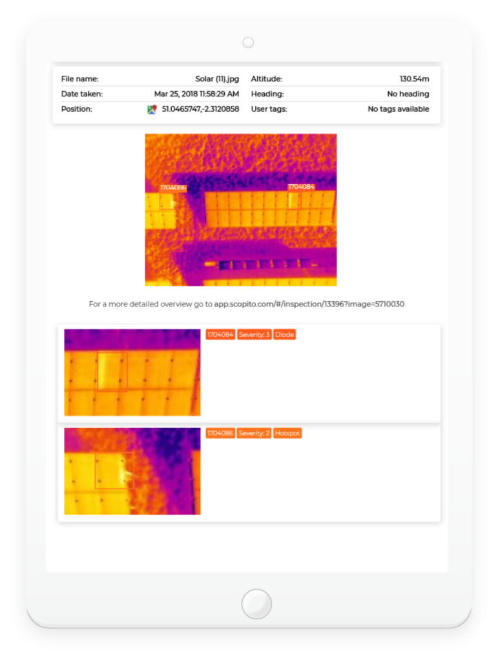Select the 1704086 anomaly label on thermal image
This screenshot has width=498, height=662.
(x=173, y=187)
